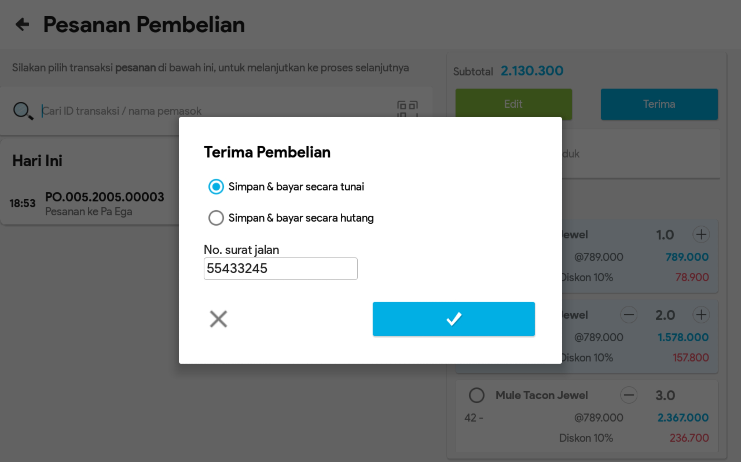741x462 pixels.
Task: Click the back arrow beside Pesanan Pembelian
Action: (x=22, y=24)
